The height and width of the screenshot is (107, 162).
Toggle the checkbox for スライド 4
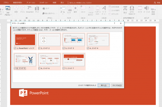pyautogui.click(x=88, y=48)
